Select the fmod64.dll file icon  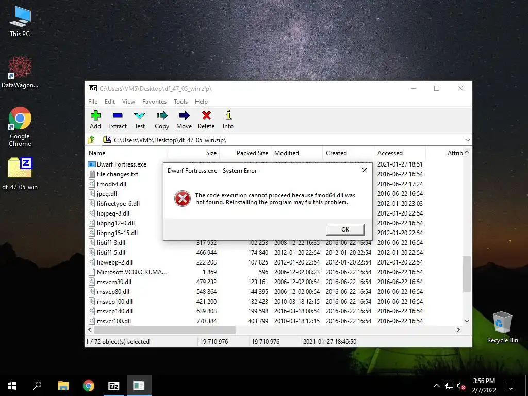point(92,184)
